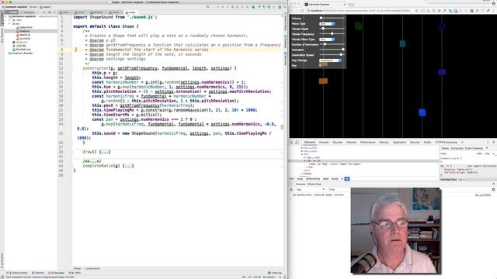Switch to DevTools Security tab
497x279 pixels.
pyautogui.click(x=415, y=143)
